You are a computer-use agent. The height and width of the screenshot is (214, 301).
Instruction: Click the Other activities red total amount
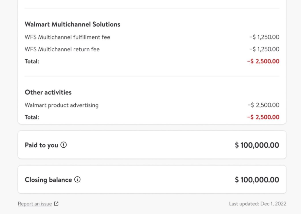pos(263,117)
